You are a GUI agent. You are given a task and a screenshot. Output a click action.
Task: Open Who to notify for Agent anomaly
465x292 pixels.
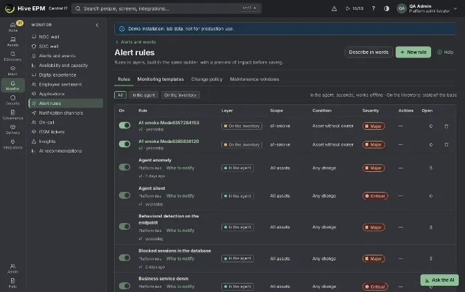pyautogui.click(x=181, y=168)
